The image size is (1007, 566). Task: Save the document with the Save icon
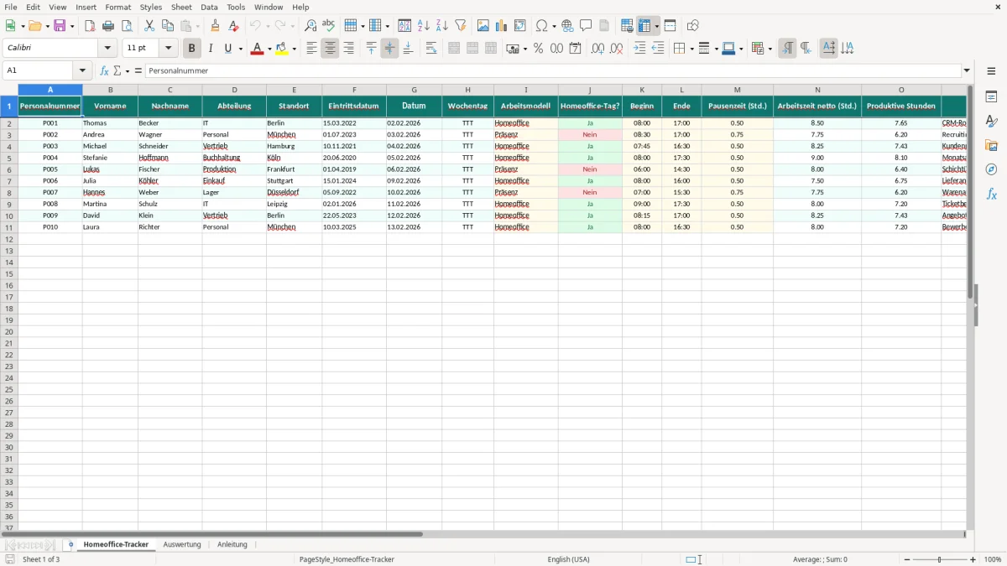click(60, 26)
